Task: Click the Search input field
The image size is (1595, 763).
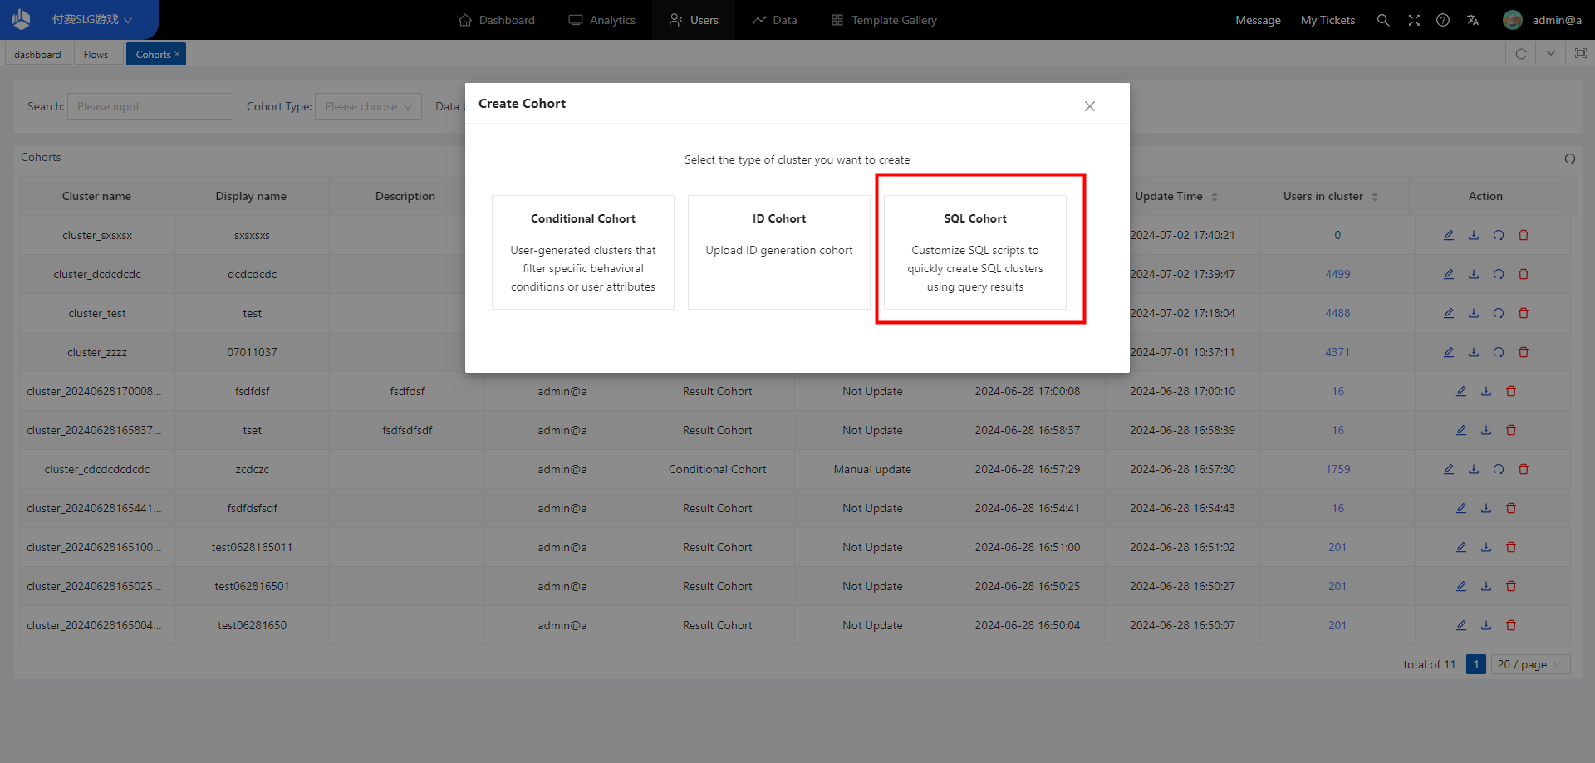Action: coord(150,106)
